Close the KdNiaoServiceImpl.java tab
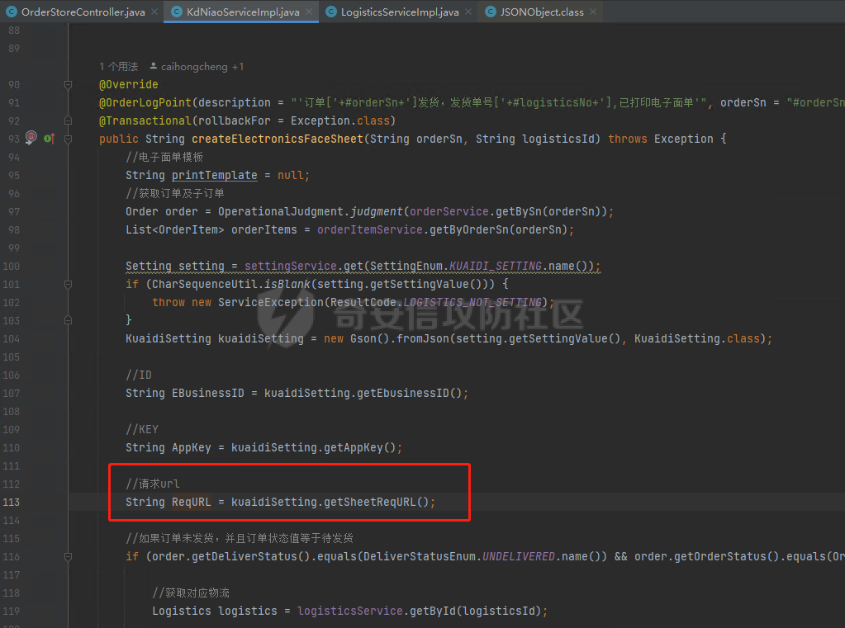This screenshot has width=845, height=628. 309,12
